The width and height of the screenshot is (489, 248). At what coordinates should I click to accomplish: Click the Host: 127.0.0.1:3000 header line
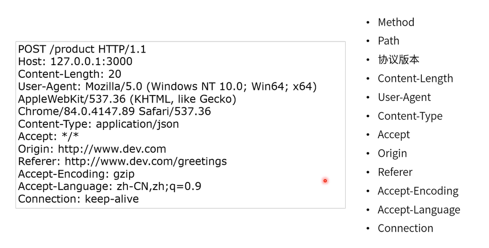coord(75,61)
